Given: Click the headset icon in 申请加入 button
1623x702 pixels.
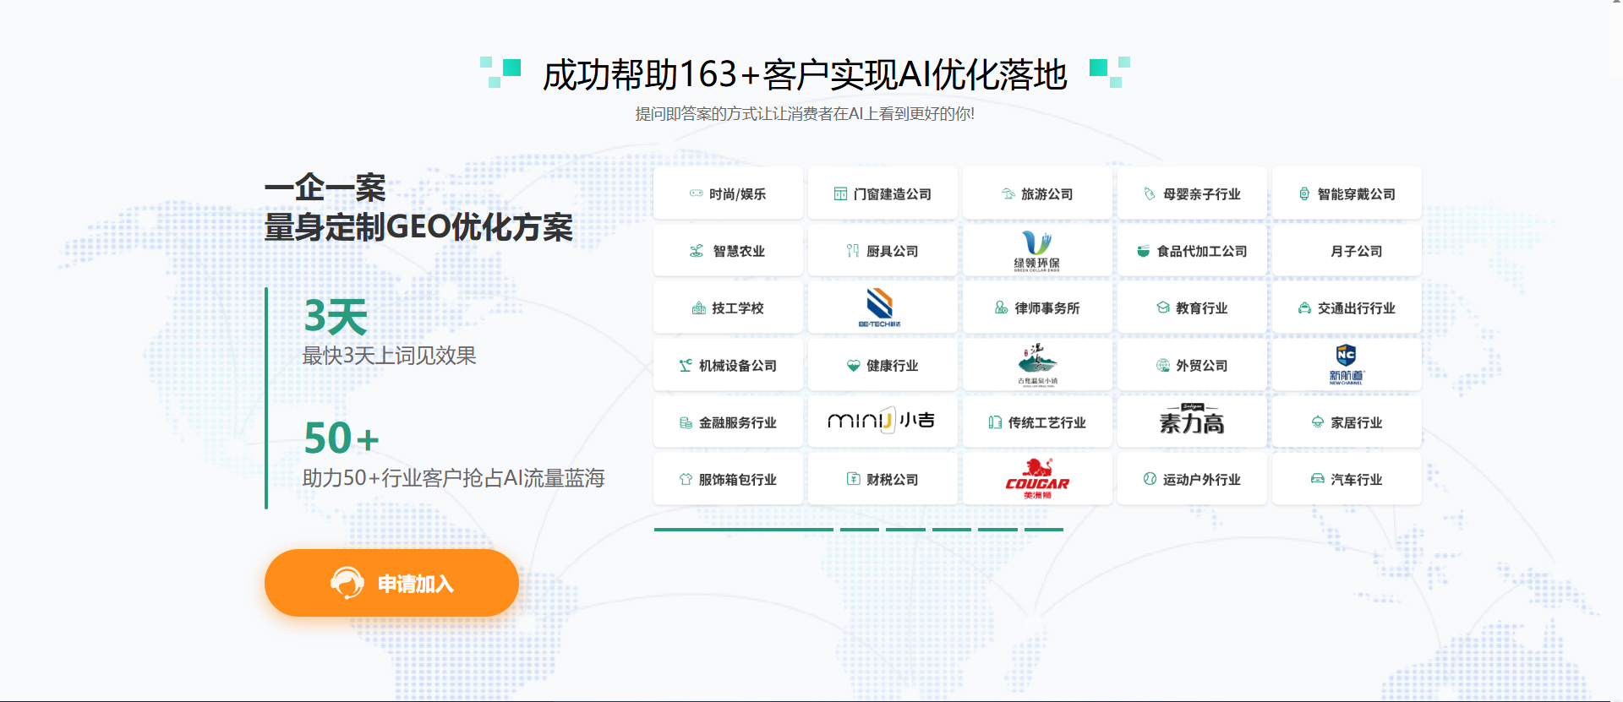Looking at the screenshot, I should (347, 583).
